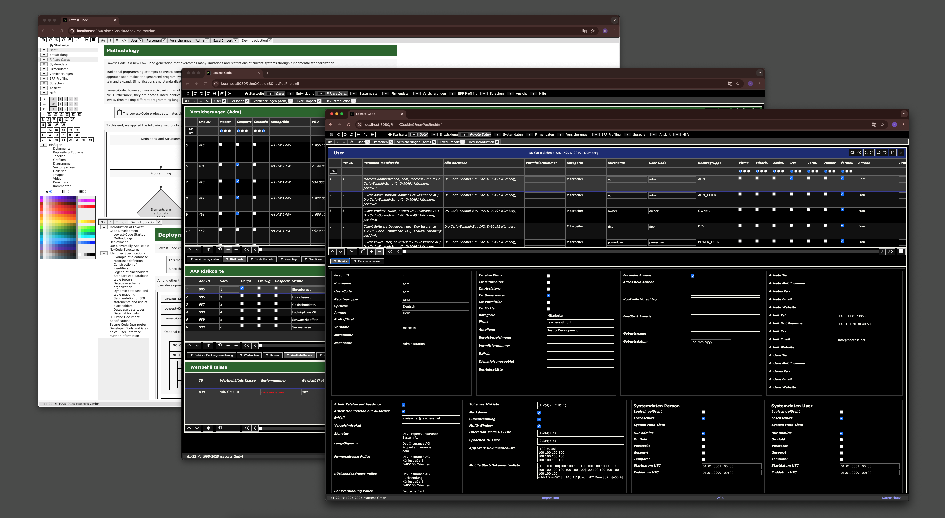Viewport: 945px width, 518px height.
Task: Toggle Ist Underwriter checkbox in Details
Action: tap(548, 296)
